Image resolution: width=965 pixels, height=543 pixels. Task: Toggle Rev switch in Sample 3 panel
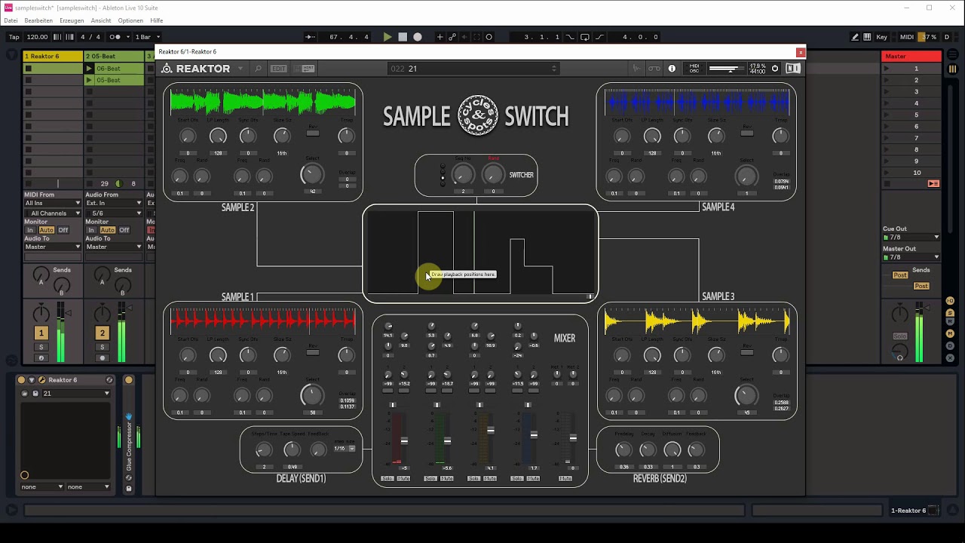click(x=746, y=353)
